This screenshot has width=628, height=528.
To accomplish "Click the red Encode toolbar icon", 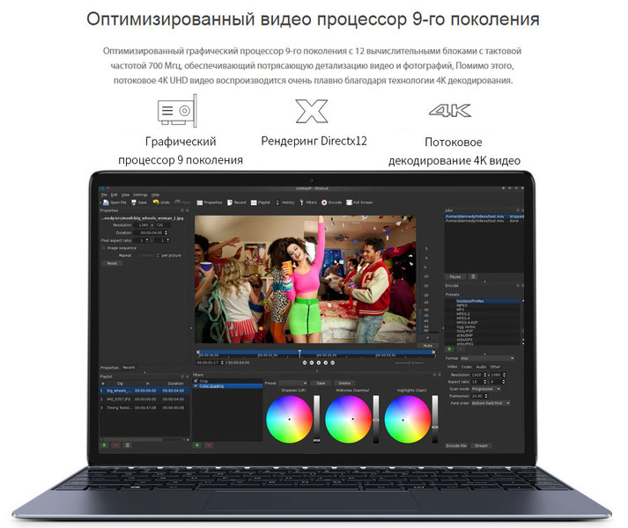I will [x=324, y=202].
